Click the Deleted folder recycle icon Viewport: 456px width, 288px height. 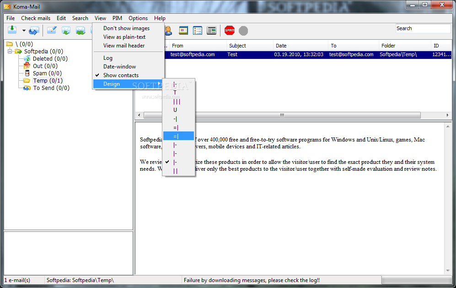click(27, 58)
